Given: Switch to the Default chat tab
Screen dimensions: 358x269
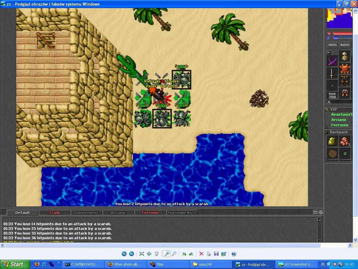Looking at the screenshot, I should coord(23,213).
